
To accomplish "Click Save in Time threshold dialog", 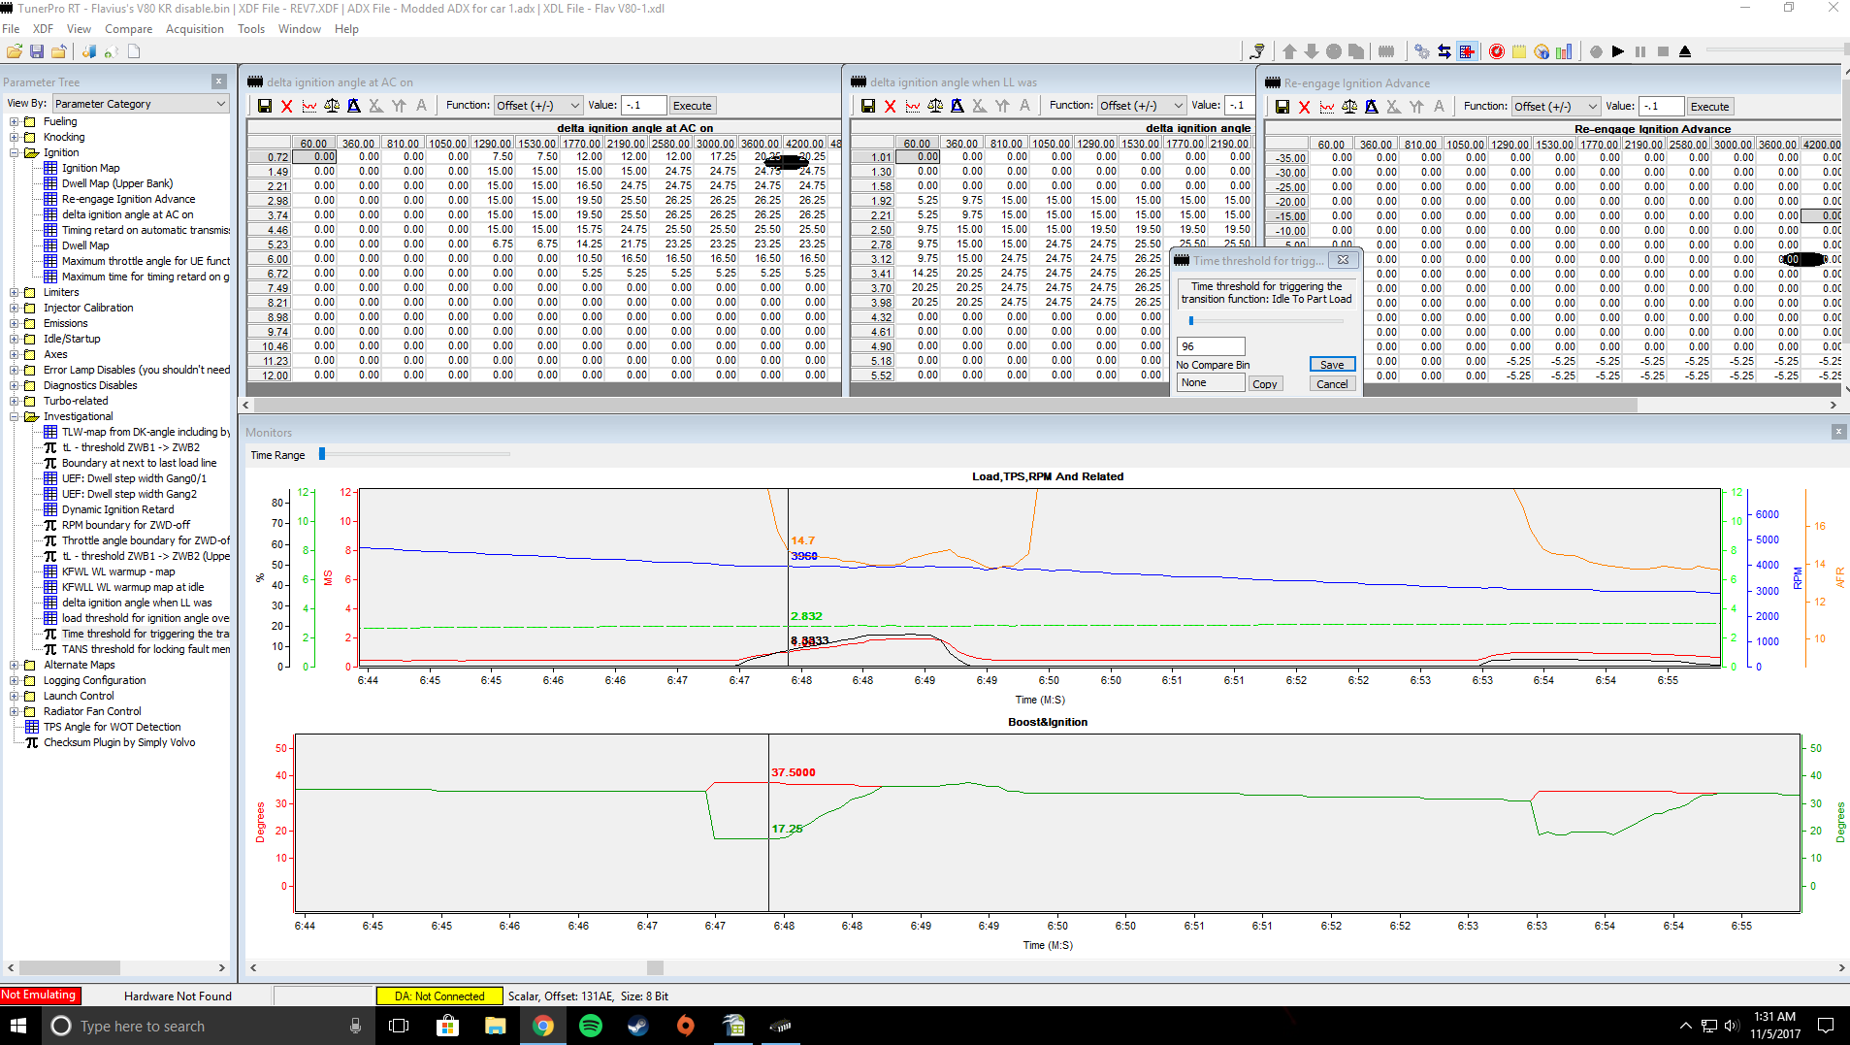I will click(1332, 365).
